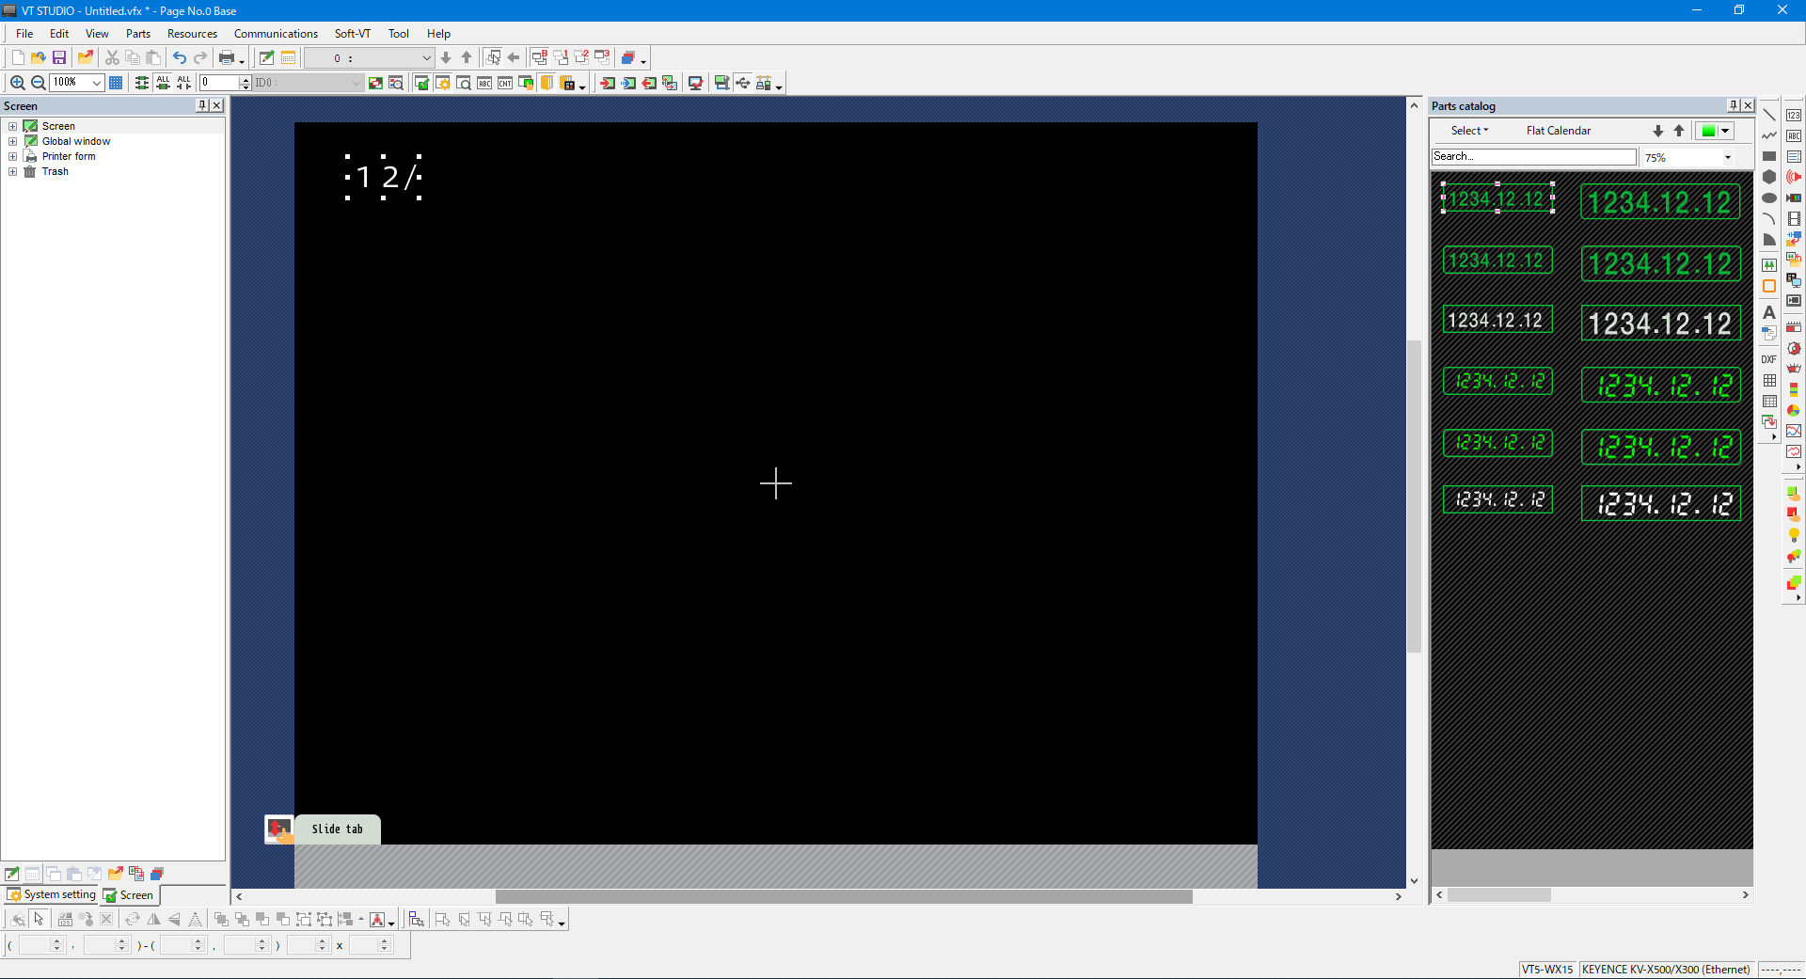1806x979 pixels.
Task: Select the text 'A' drawing tool
Action: point(1769,312)
